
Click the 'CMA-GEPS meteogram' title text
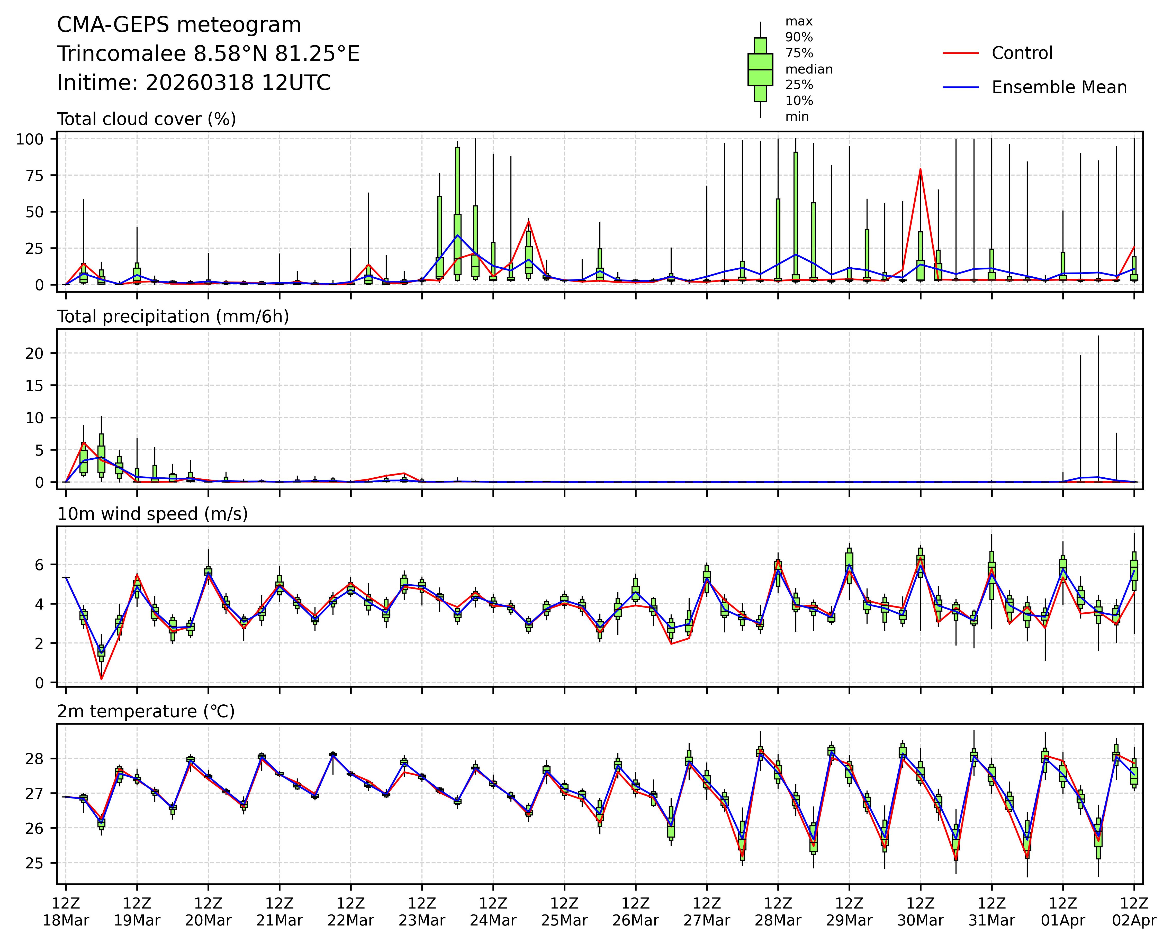(x=179, y=25)
